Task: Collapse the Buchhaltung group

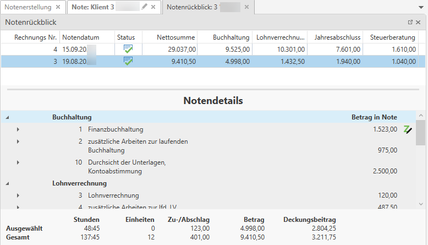Action: (7, 117)
